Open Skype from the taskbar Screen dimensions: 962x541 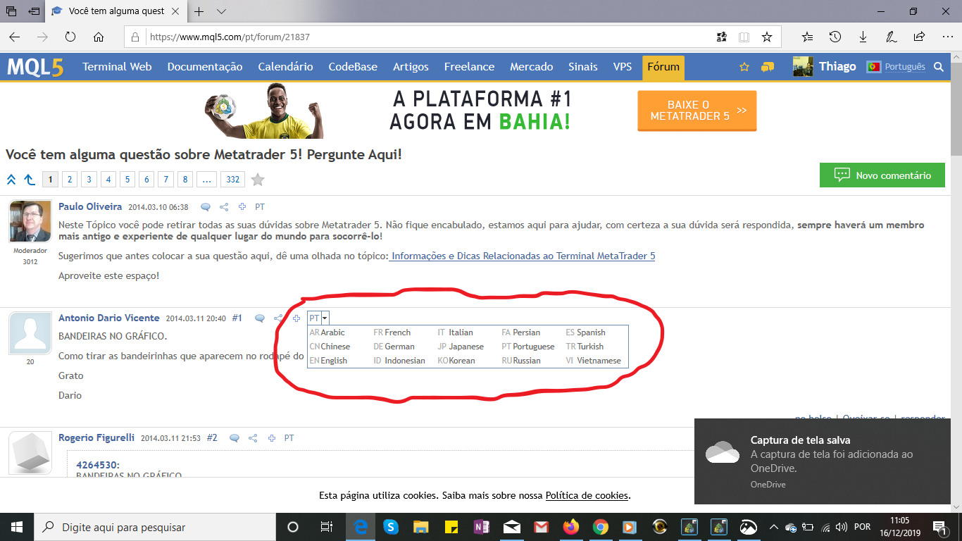point(391,527)
